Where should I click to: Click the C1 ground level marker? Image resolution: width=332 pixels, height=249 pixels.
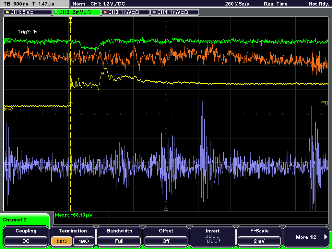[x=8, y=109]
